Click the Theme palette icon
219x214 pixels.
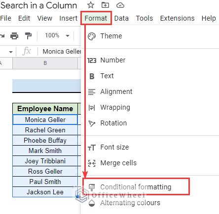click(92, 36)
